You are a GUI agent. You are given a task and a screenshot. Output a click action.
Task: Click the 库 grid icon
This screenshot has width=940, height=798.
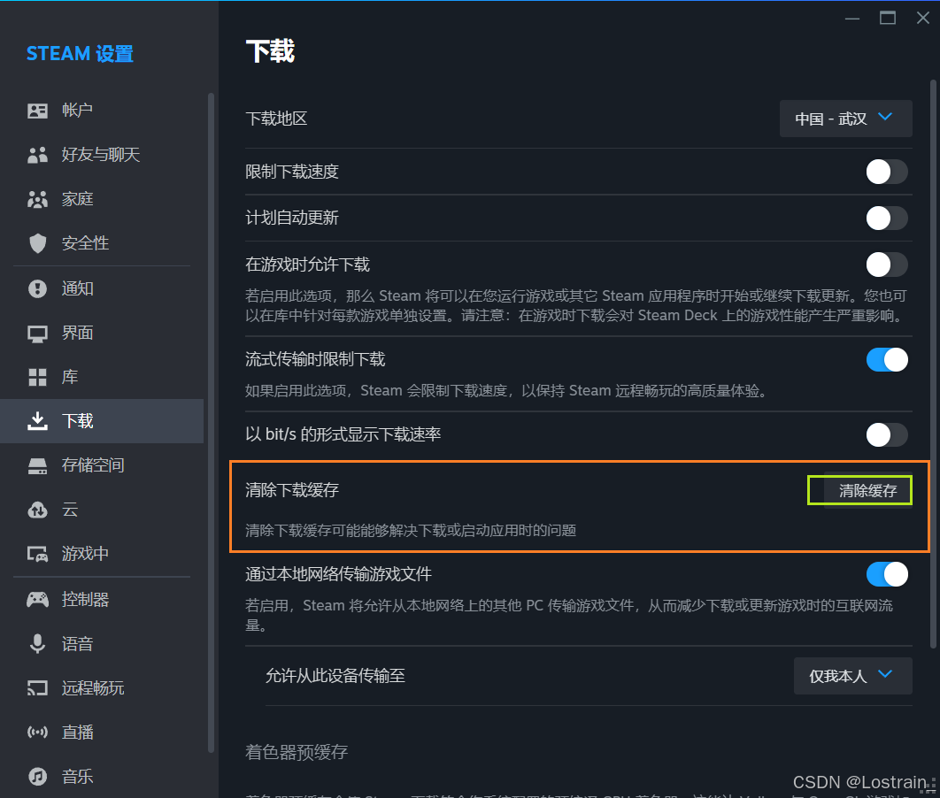pos(37,378)
